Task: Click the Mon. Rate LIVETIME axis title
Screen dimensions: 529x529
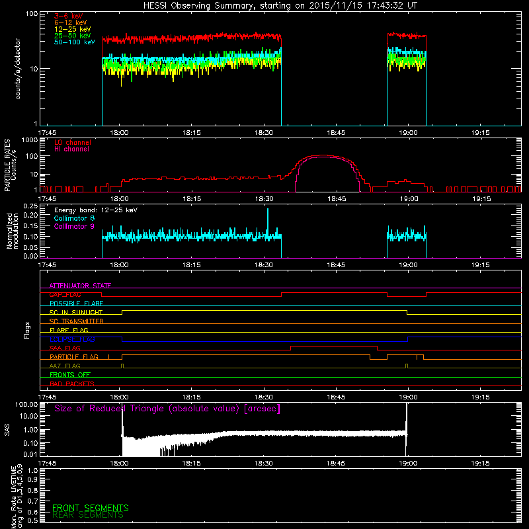Action: point(17,497)
